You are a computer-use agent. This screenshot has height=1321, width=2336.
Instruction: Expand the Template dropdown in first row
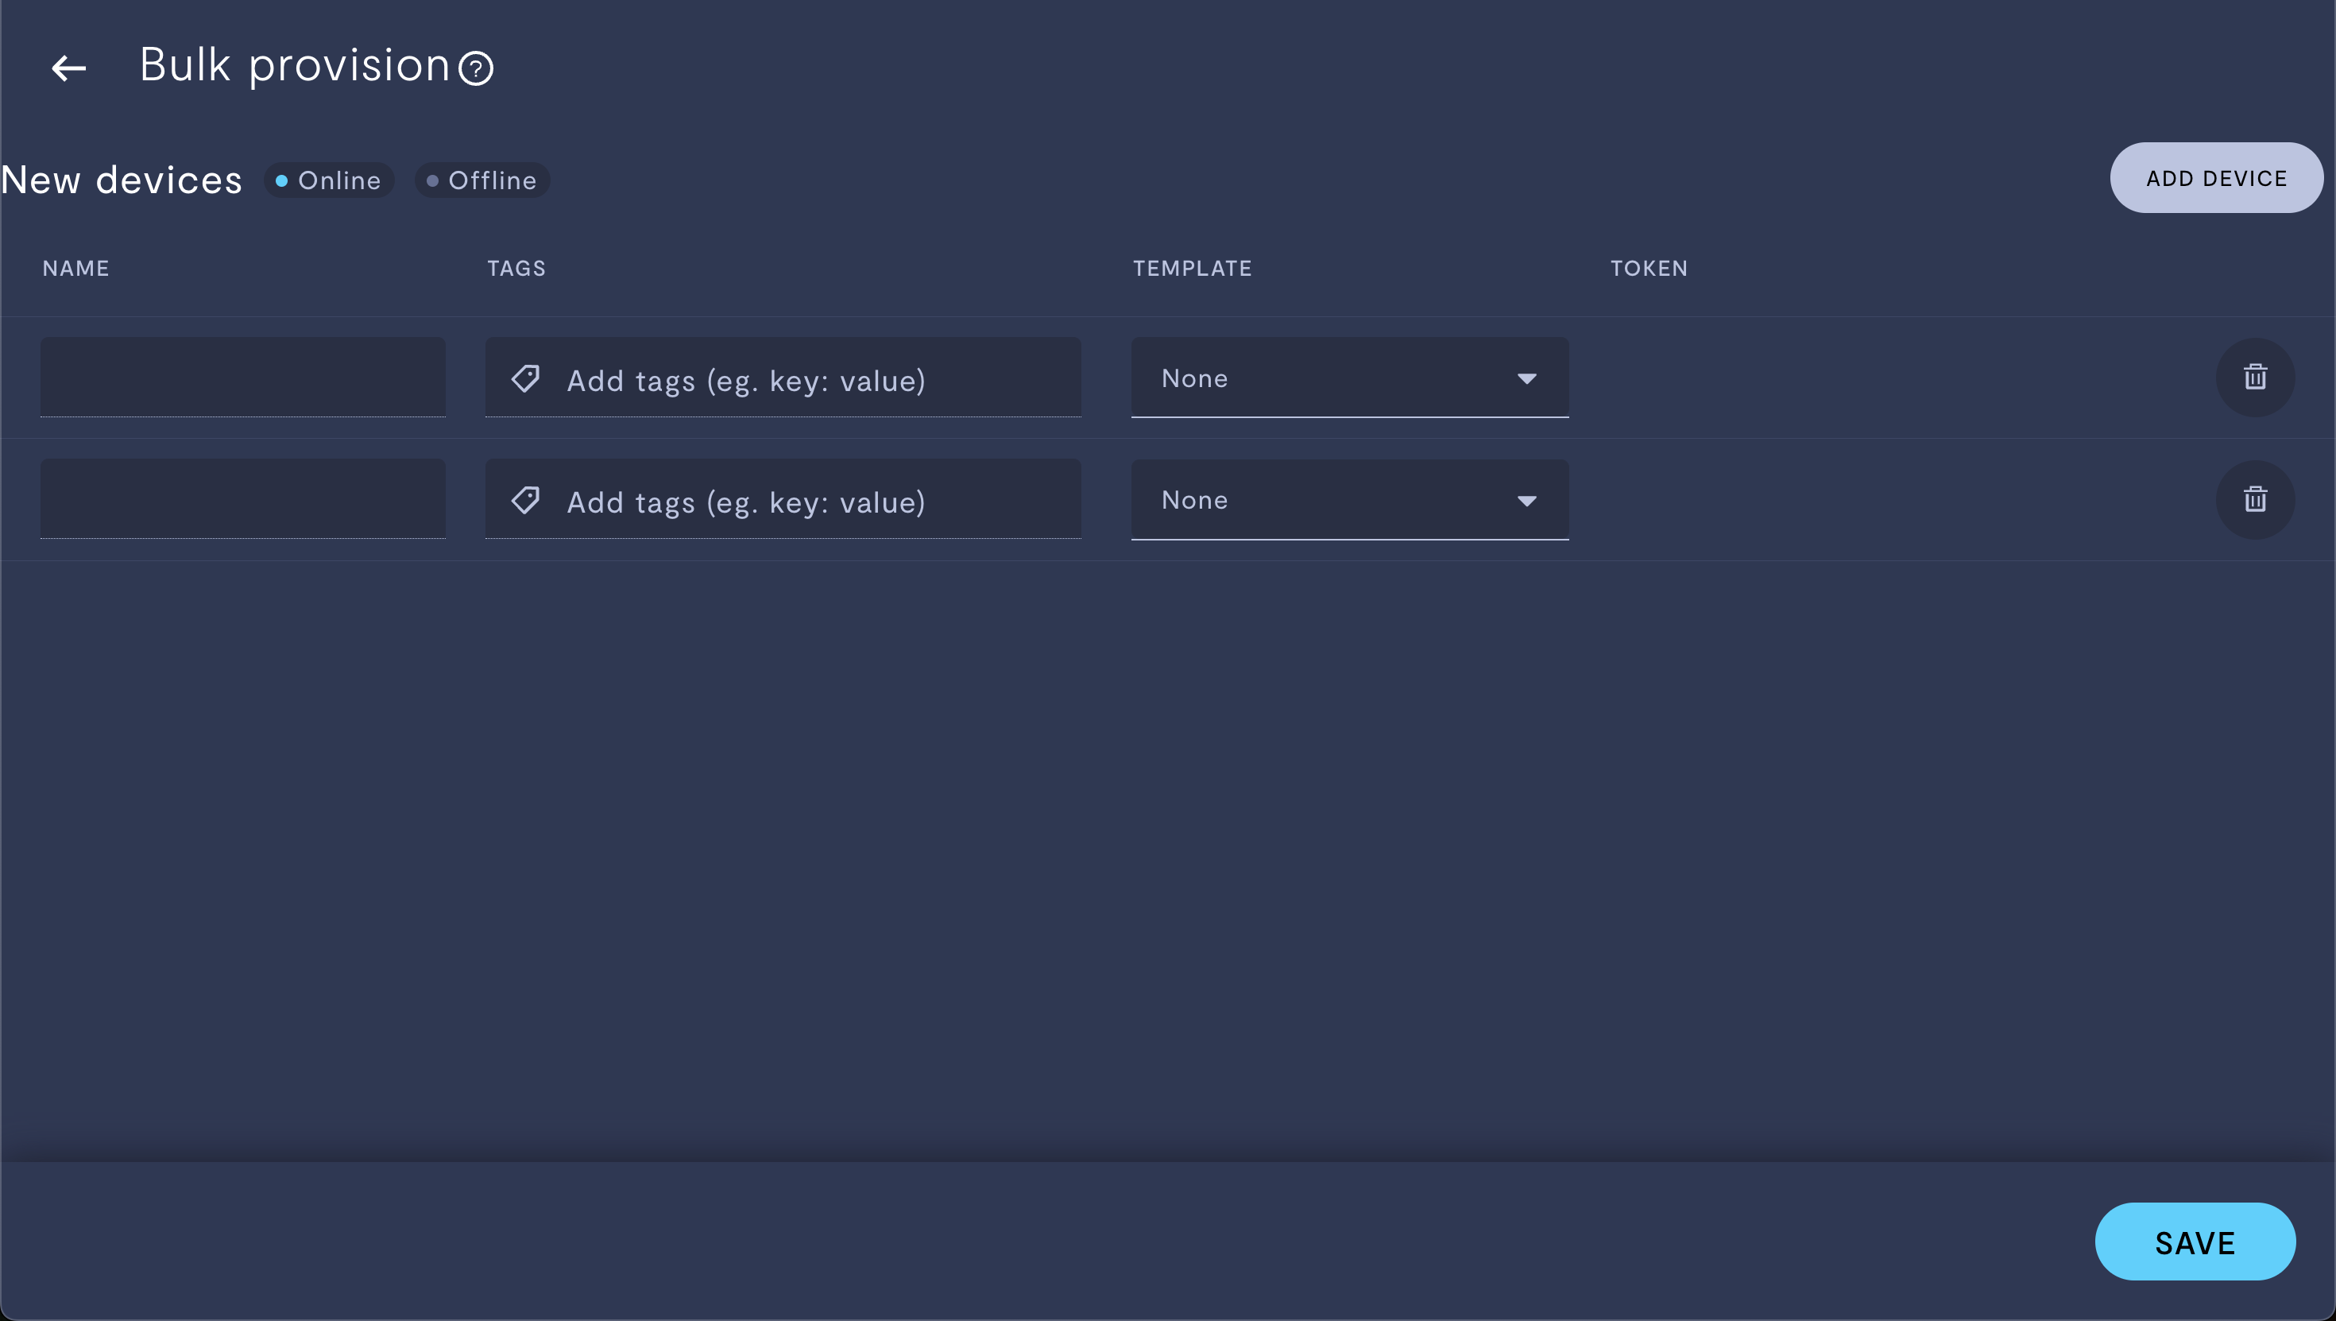pos(1349,378)
